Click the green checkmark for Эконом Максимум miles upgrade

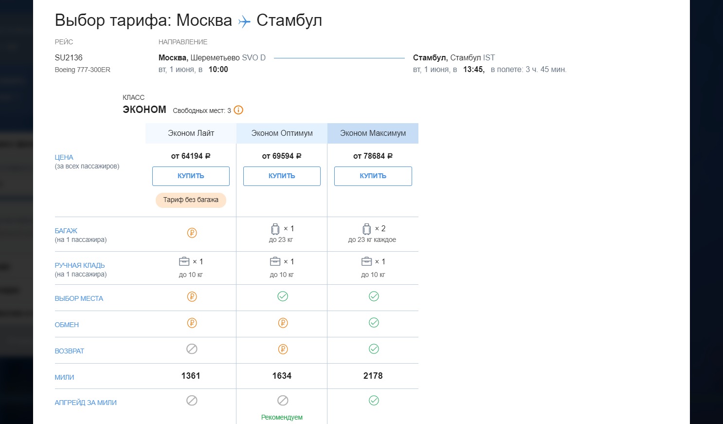point(374,401)
